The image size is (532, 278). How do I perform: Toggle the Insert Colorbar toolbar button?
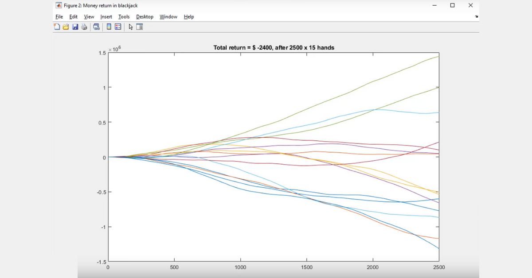click(x=109, y=27)
